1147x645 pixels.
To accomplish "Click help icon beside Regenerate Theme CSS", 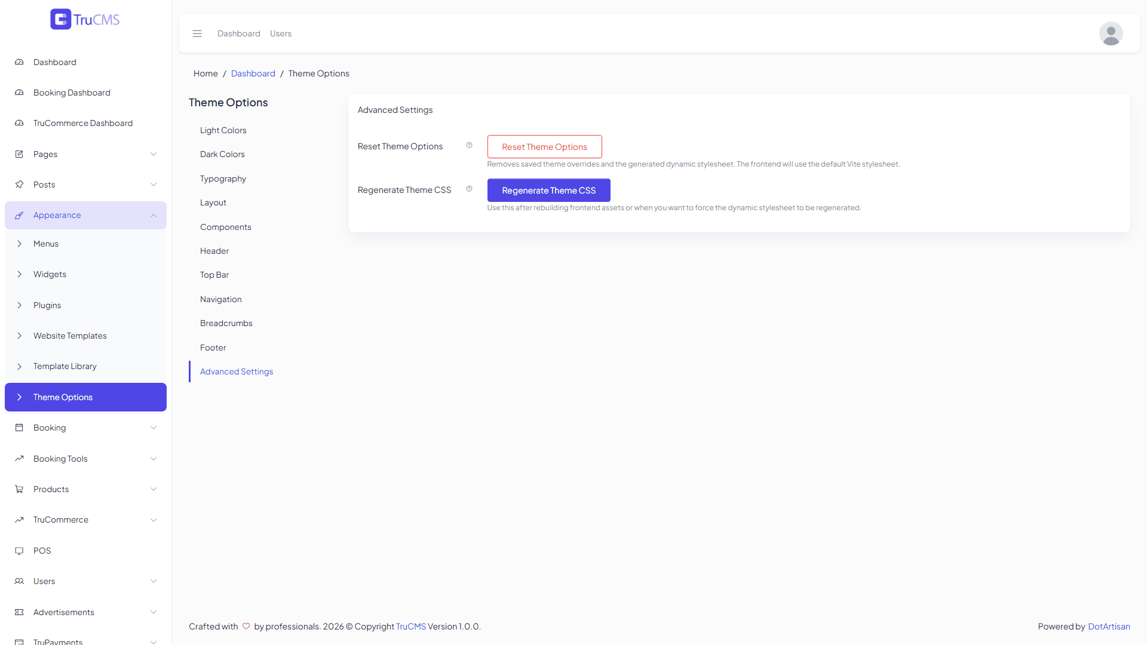I will (x=469, y=189).
